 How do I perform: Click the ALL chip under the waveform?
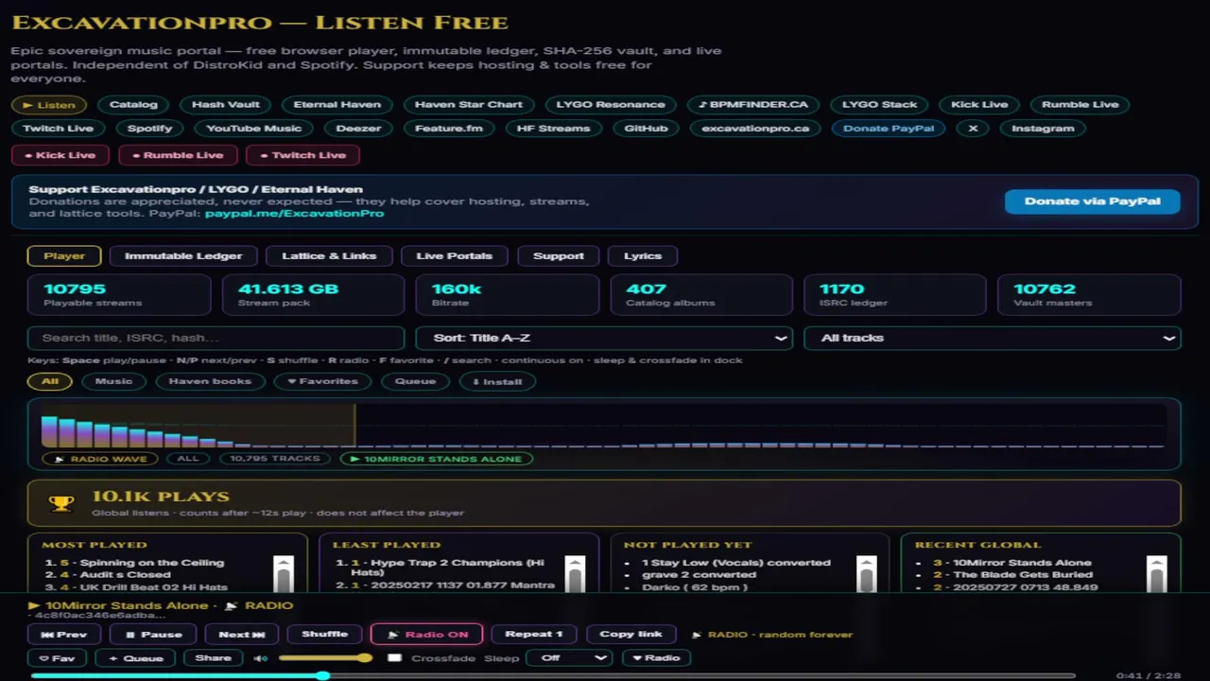188,459
